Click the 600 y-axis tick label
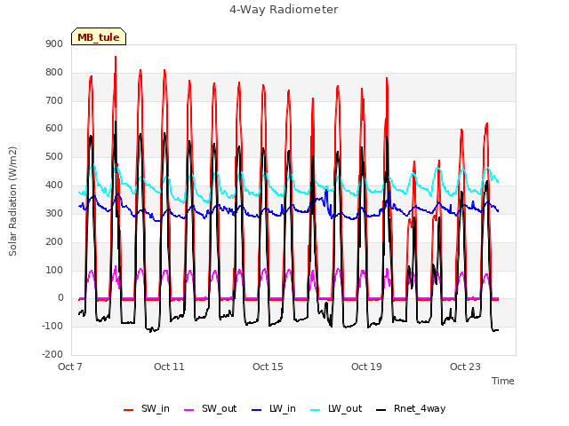This screenshot has width=569, height=426. 54,128
